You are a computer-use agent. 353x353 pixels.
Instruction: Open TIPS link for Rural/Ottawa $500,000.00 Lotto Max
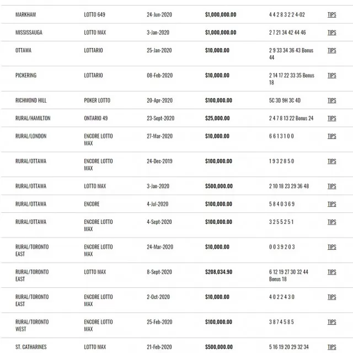pos(331,186)
